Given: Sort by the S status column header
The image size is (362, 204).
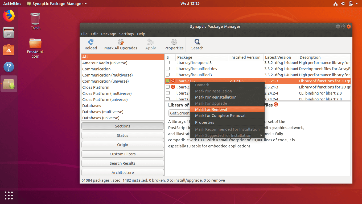Looking at the screenshot, I should [168, 57].
